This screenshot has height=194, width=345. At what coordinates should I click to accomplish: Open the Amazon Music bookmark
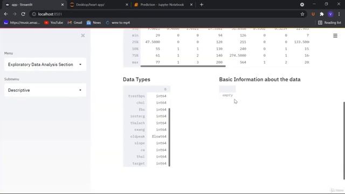(22, 23)
